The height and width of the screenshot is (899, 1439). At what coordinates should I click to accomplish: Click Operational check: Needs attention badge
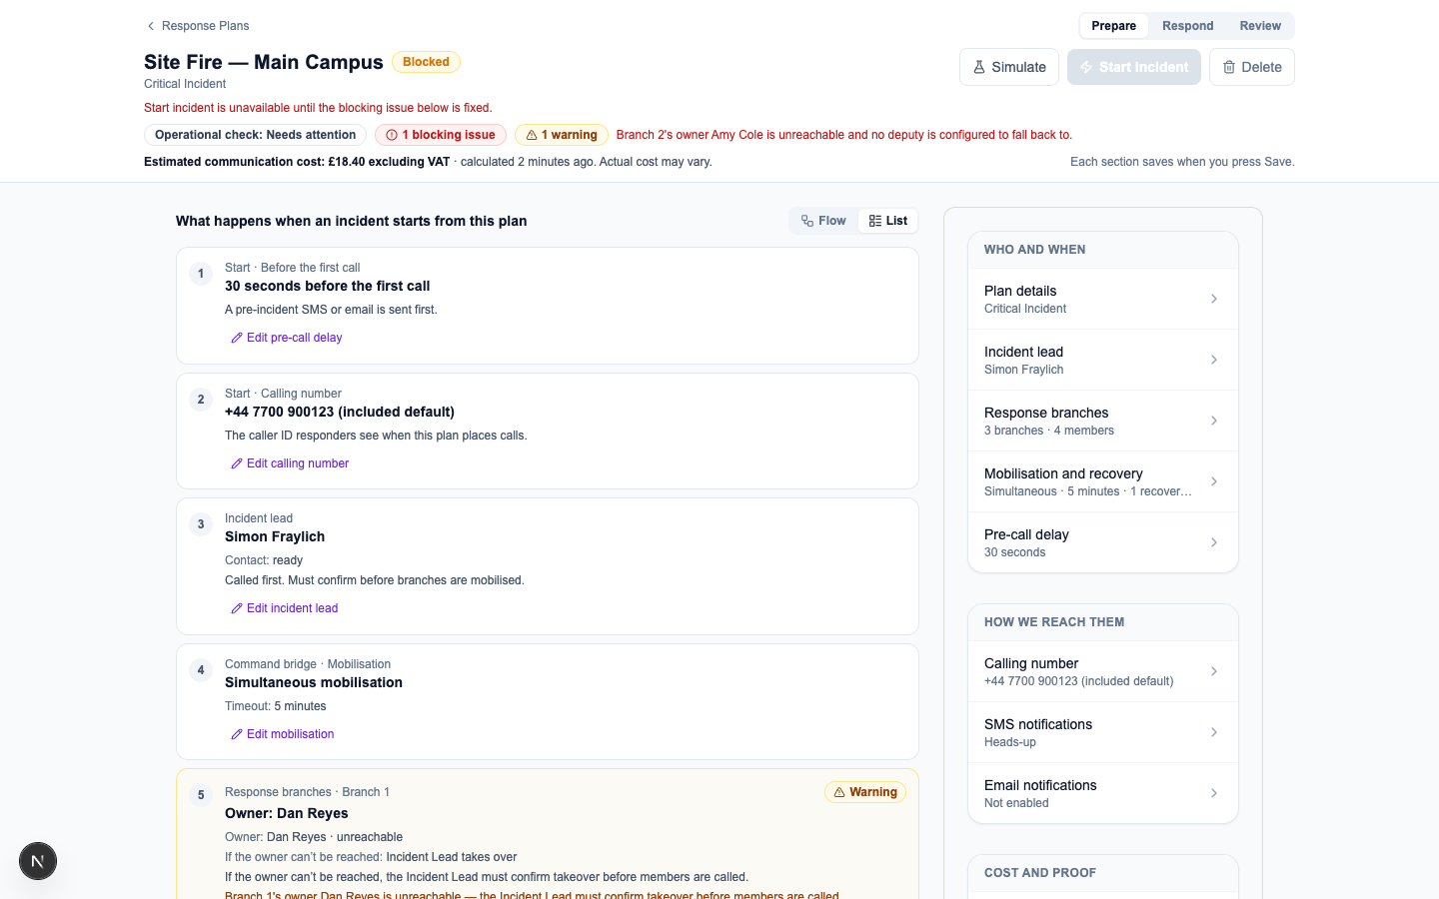[255, 135]
